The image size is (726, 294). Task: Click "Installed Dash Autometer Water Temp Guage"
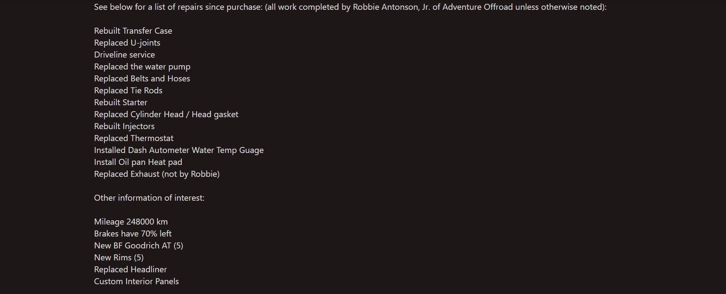[x=179, y=150]
